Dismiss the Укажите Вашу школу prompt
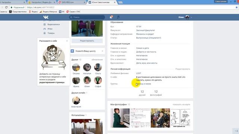Screen dimensions: 239x134 [x=102, y=51]
